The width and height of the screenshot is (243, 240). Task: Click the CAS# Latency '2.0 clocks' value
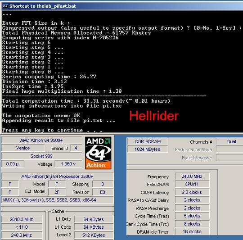pyautogui.click(x=192, y=192)
